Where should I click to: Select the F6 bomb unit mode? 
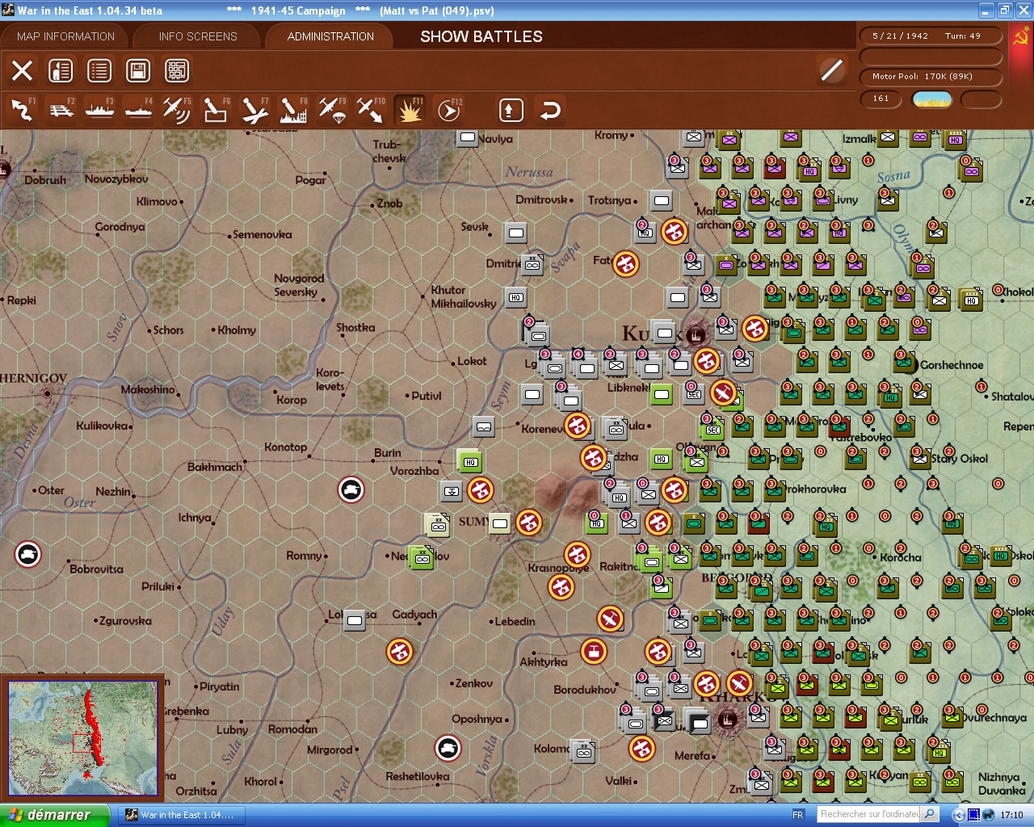(x=216, y=110)
